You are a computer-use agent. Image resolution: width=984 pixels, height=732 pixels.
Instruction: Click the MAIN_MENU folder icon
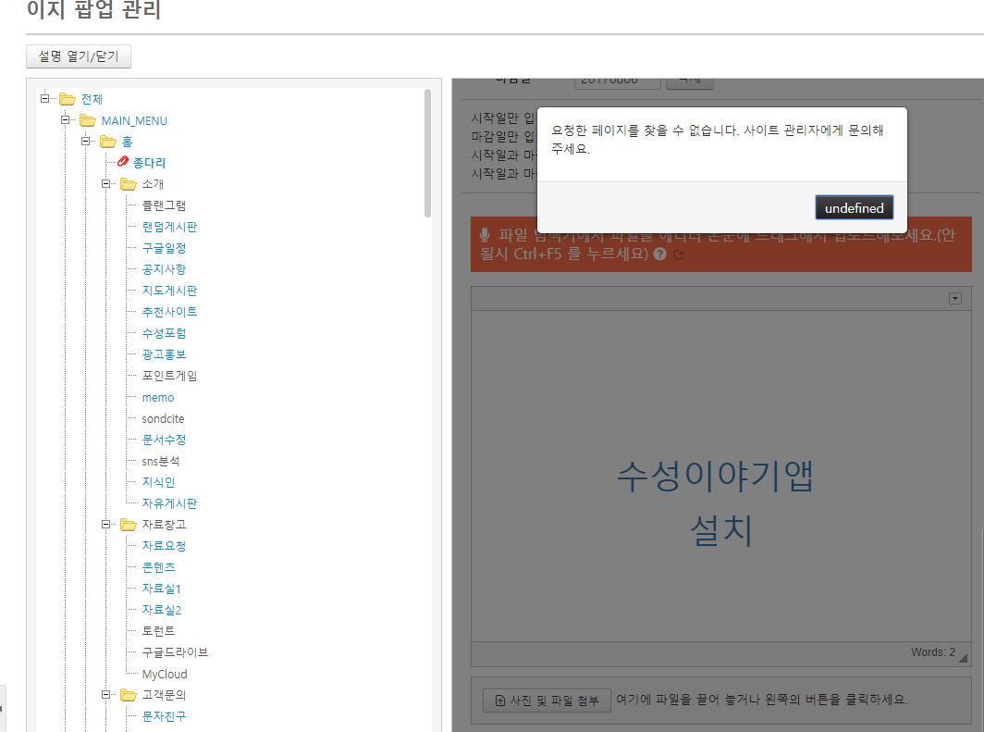pos(87,119)
